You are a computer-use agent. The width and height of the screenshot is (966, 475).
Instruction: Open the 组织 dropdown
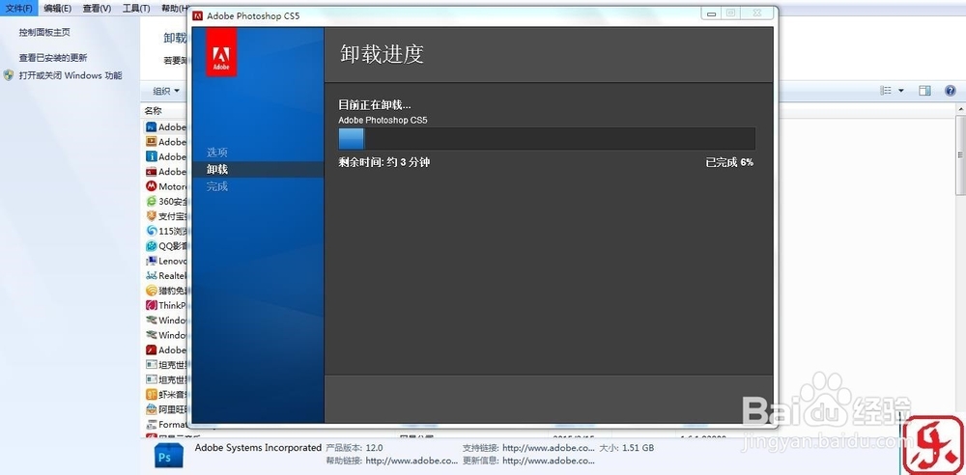pos(166,91)
